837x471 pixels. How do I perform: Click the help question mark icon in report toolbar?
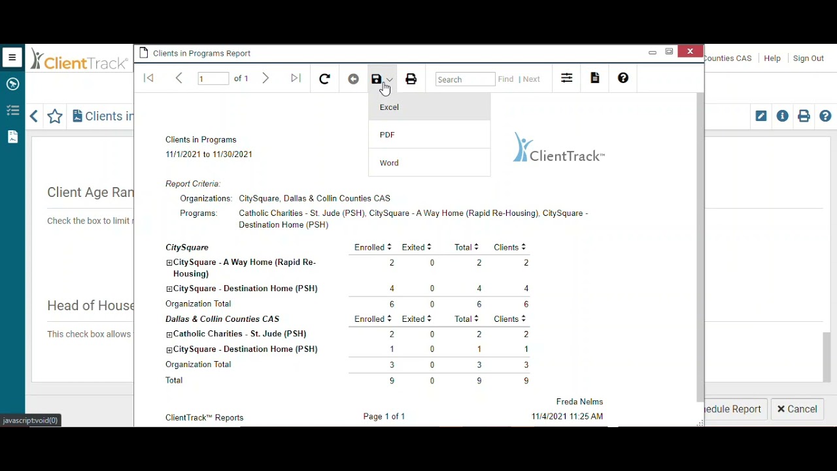(623, 78)
